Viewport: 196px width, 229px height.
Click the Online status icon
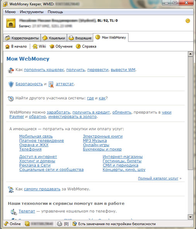[6, 224]
